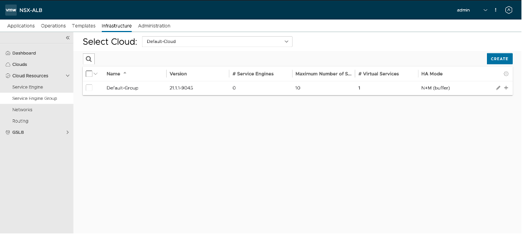The image size is (522, 234).
Task: Expand the admin user dropdown
Action: (x=485, y=10)
